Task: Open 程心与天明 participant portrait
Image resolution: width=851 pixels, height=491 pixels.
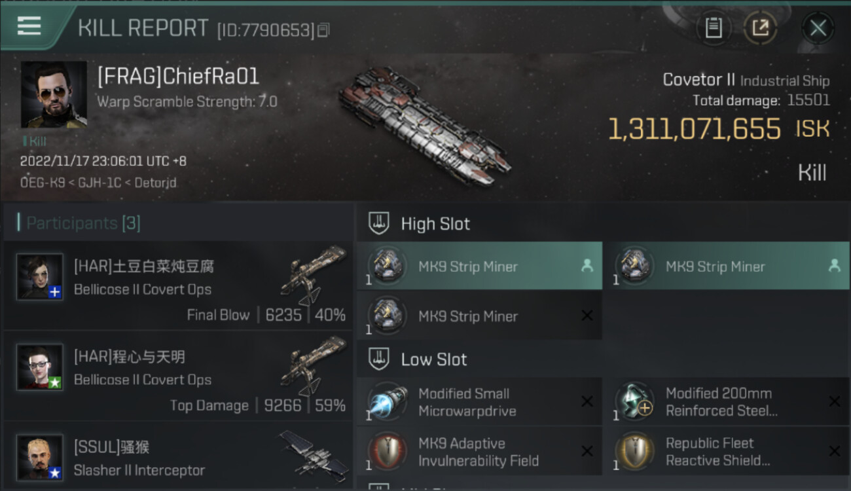Action: (40, 367)
